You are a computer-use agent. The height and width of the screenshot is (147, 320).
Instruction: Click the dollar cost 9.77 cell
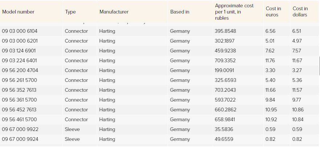click(297, 100)
